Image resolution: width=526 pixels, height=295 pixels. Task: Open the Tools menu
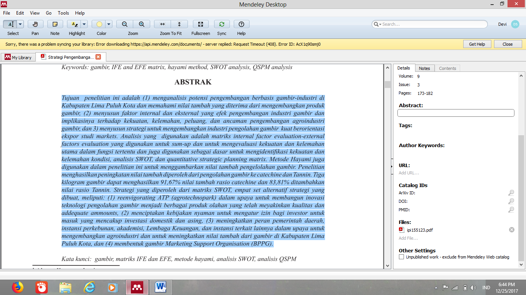pos(64,13)
